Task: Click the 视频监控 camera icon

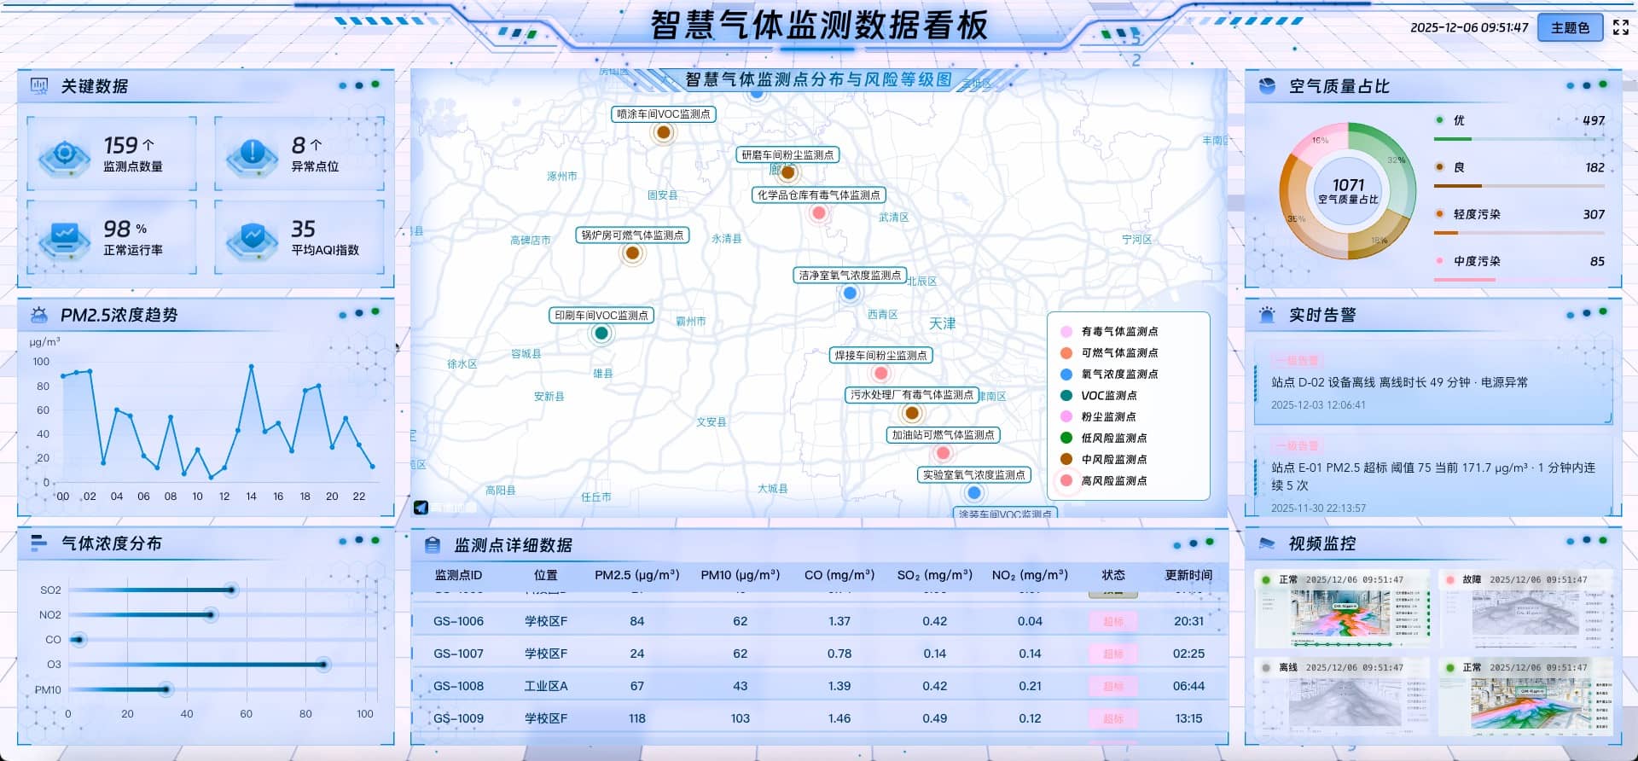Action: (x=1268, y=543)
